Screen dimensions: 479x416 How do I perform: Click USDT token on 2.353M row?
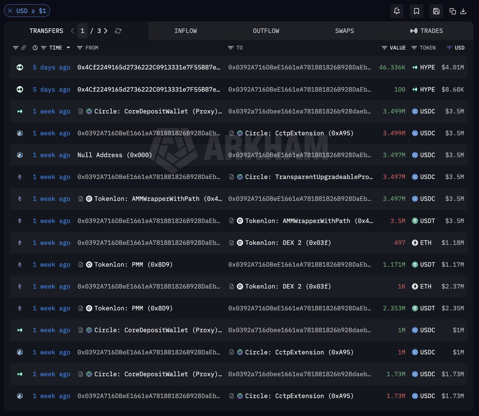click(x=424, y=308)
